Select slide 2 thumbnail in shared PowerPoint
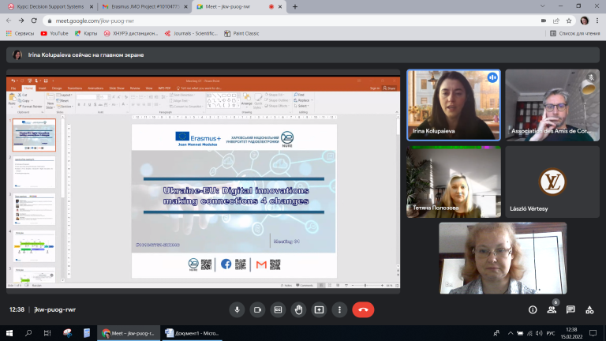 pyautogui.click(x=34, y=172)
